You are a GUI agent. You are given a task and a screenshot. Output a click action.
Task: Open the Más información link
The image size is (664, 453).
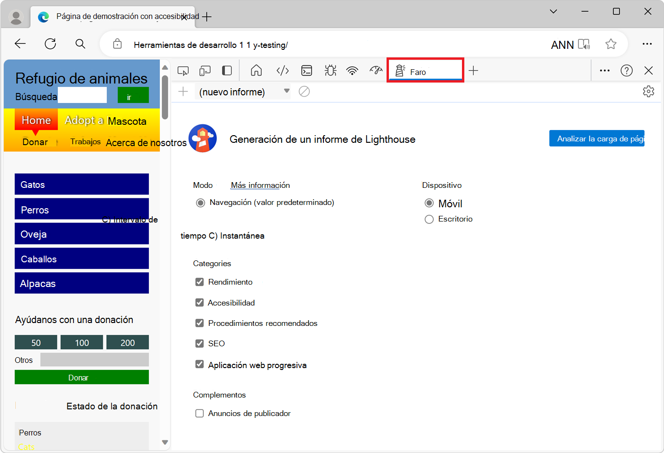[x=260, y=185]
